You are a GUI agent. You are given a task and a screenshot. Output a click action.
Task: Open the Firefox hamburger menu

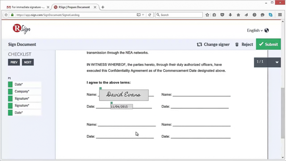[280, 15]
